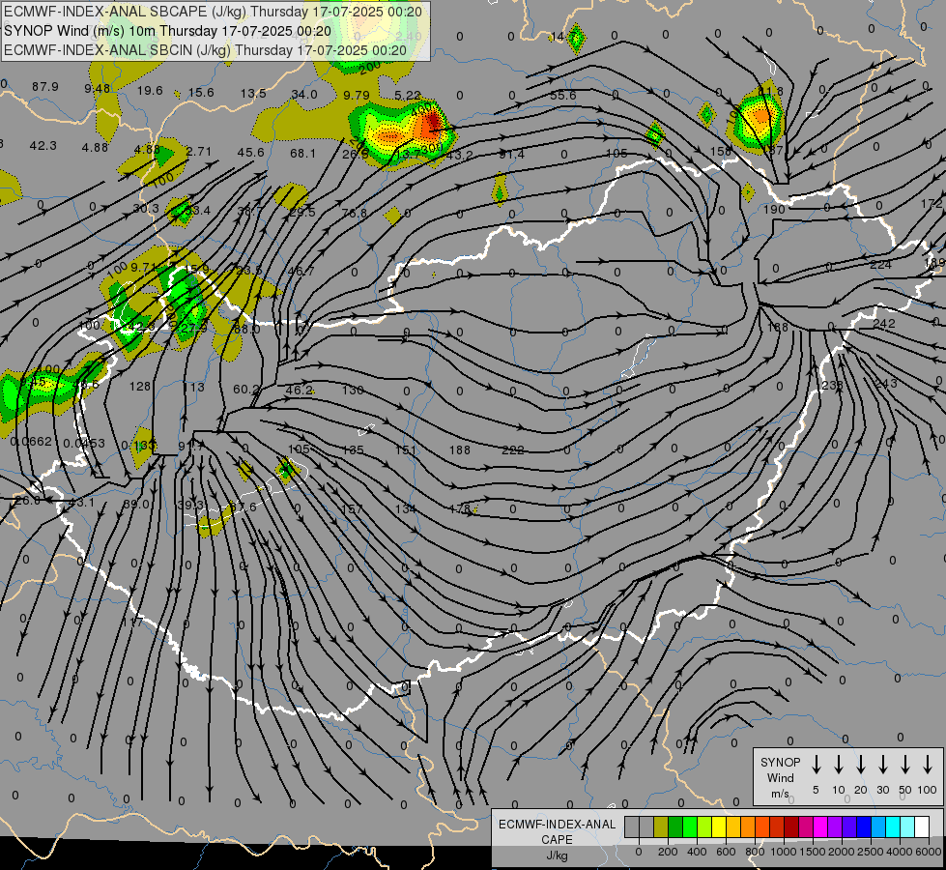The width and height of the screenshot is (946, 870).
Task: Click the 46.2 value on the map
Action: pos(300,390)
